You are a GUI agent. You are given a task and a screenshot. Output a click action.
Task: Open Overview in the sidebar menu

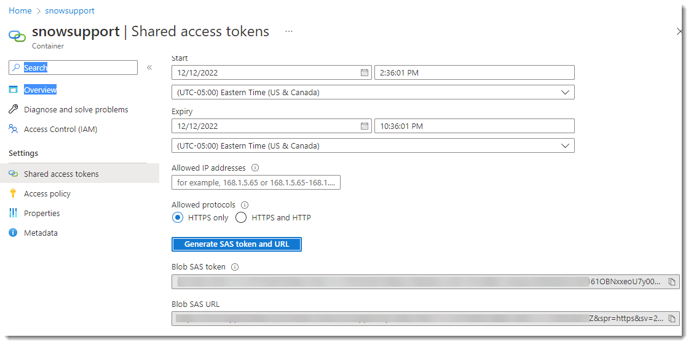click(40, 90)
